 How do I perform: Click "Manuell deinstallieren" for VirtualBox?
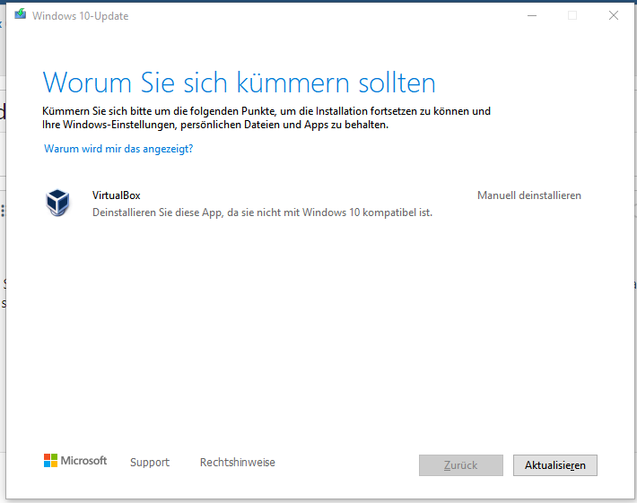tap(529, 195)
